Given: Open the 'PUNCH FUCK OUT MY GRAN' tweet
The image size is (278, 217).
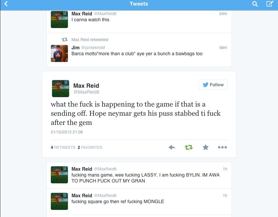Looking at the screenshot, I should point(139,175).
